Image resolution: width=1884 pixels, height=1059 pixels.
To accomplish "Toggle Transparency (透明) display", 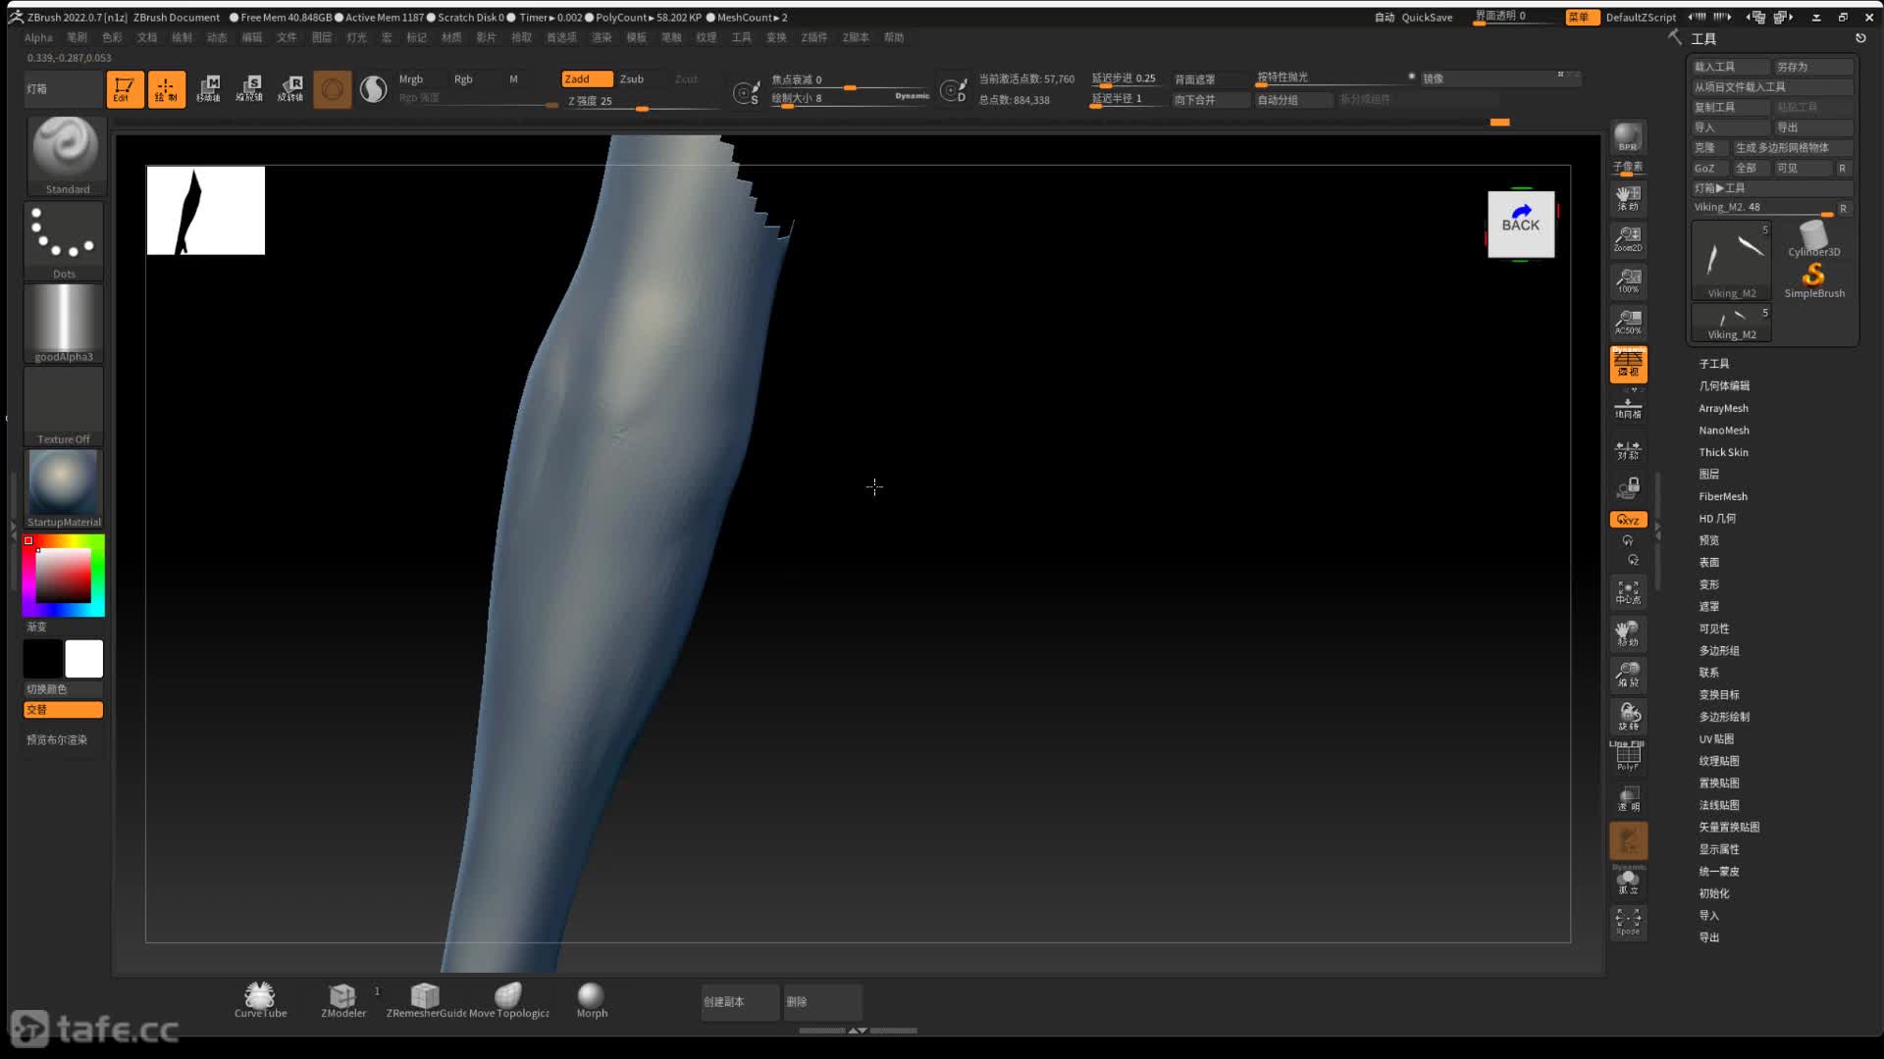I will [1628, 798].
